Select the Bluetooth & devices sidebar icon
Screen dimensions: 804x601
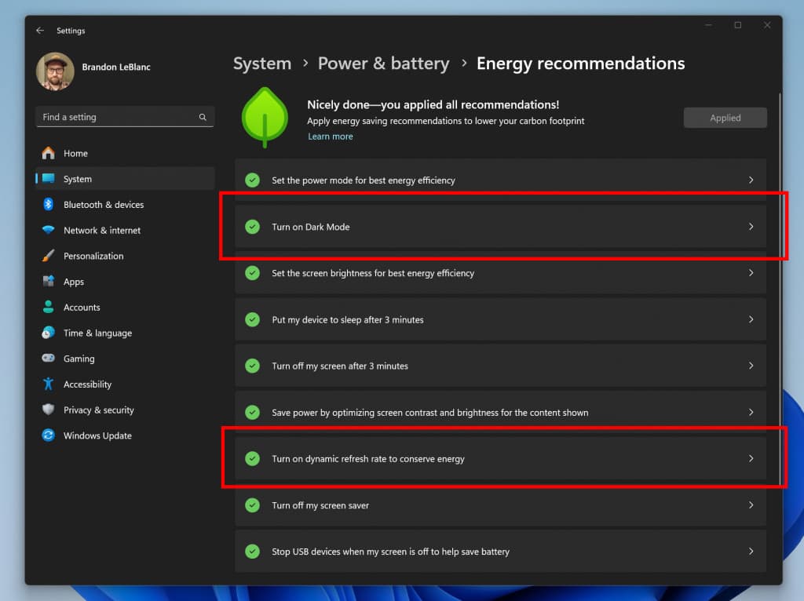click(49, 204)
